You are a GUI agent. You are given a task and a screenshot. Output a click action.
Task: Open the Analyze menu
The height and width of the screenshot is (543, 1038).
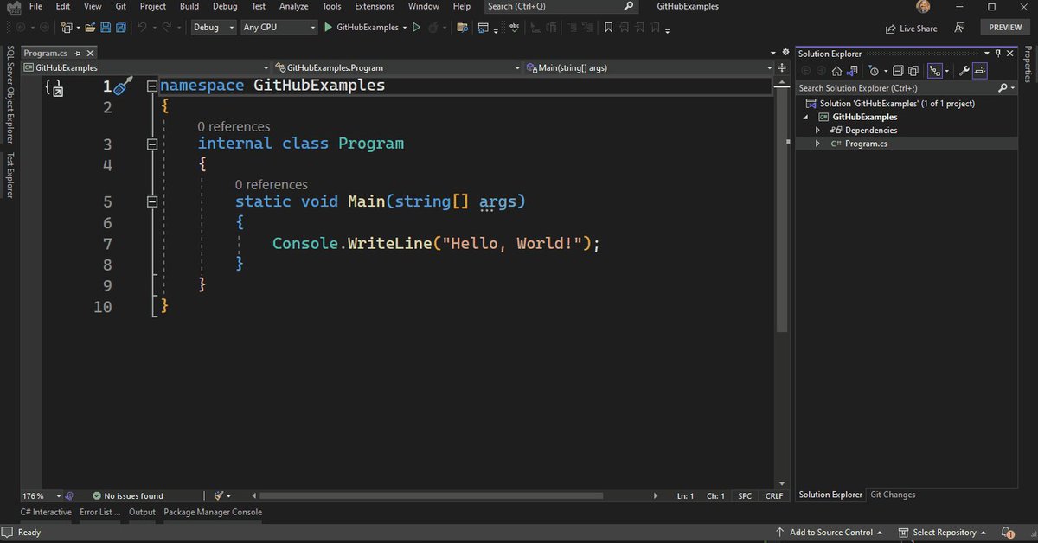click(294, 6)
